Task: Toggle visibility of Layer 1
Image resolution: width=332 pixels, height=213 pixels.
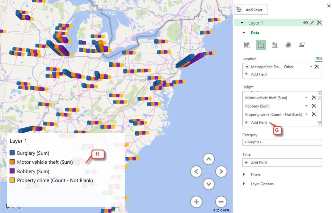Action: (305, 23)
